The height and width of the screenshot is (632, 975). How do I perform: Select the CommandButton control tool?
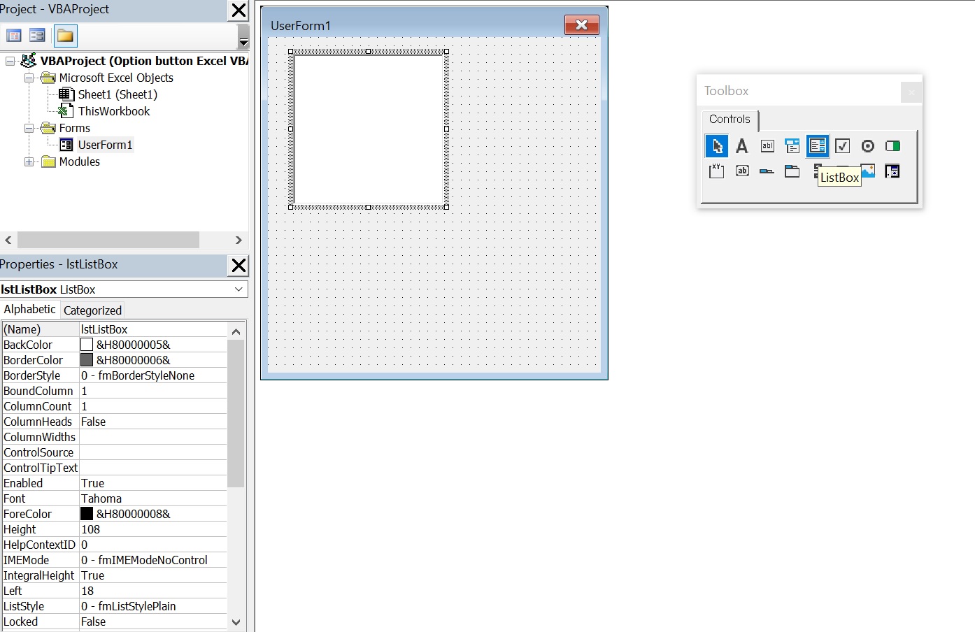pyautogui.click(x=742, y=171)
